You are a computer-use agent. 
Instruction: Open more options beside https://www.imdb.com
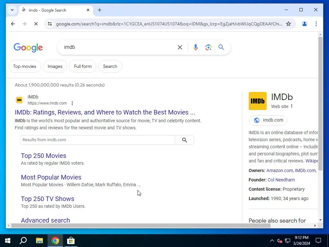[72, 103]
